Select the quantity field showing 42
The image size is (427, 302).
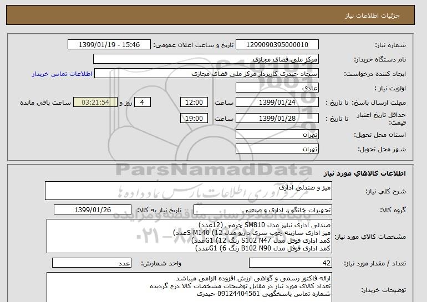(291, 263)
